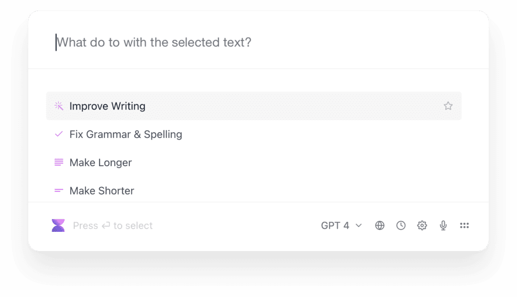Select the Improve Writing option
Screen dimensions: 517x297
click(x=108, y=106)
